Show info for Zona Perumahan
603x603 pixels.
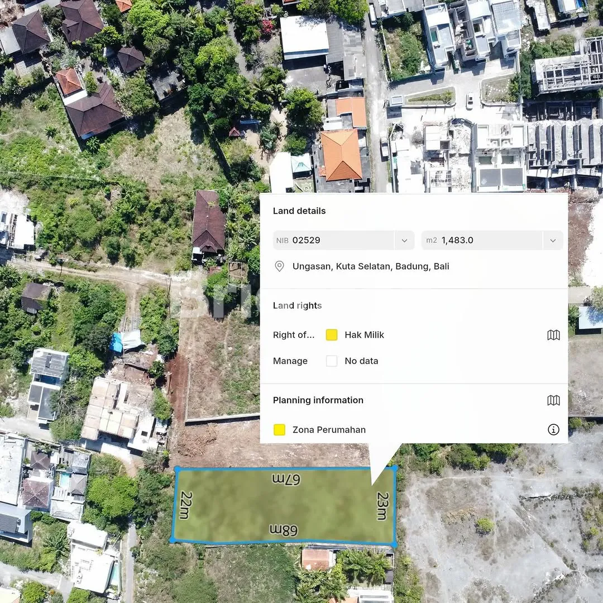click(553, 429)
